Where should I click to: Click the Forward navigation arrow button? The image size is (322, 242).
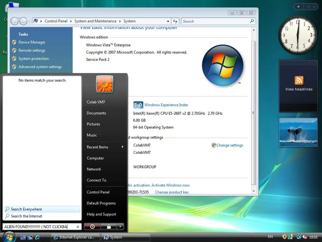[x=23, y=21]
